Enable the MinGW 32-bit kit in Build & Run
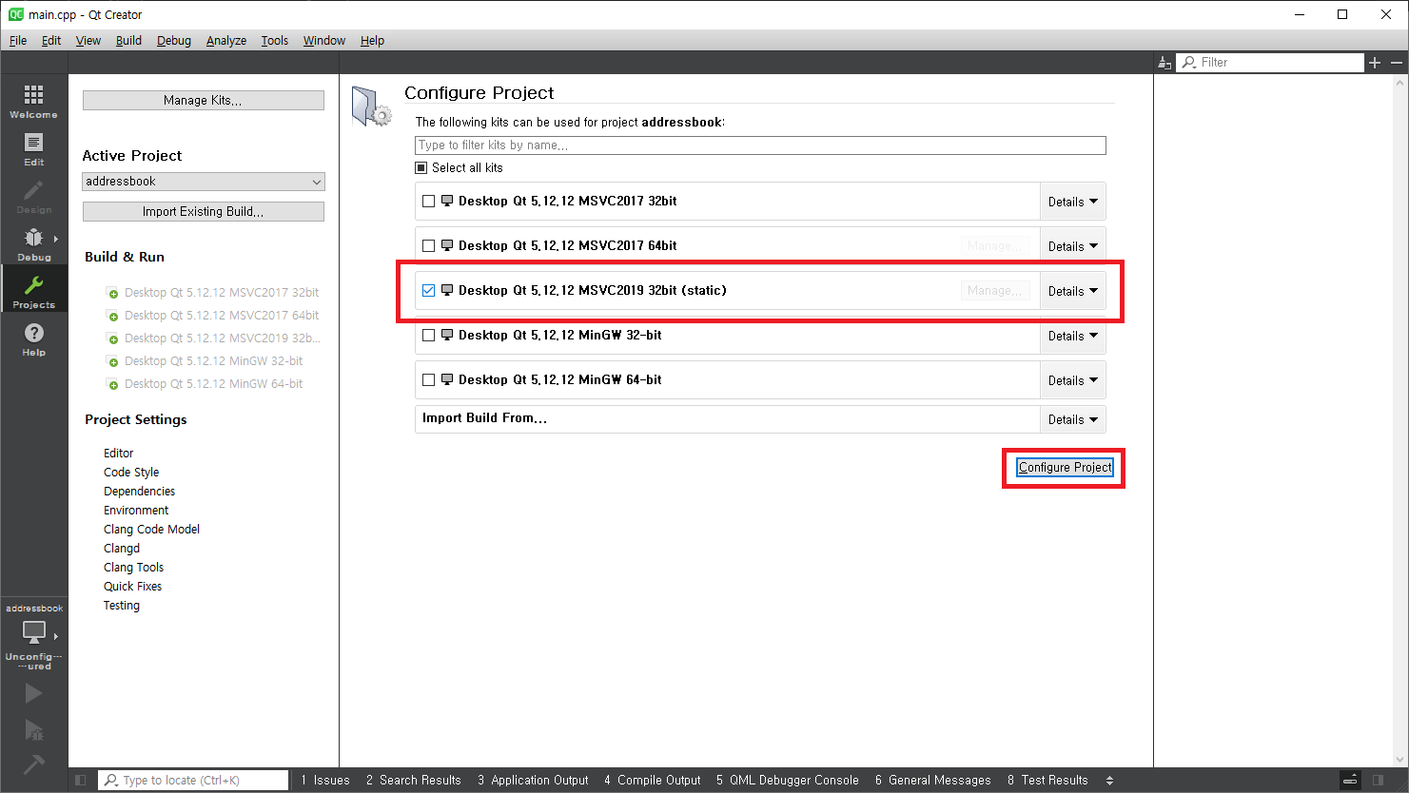The width and height of the screenshot is (1409, 793). (205, 361)
